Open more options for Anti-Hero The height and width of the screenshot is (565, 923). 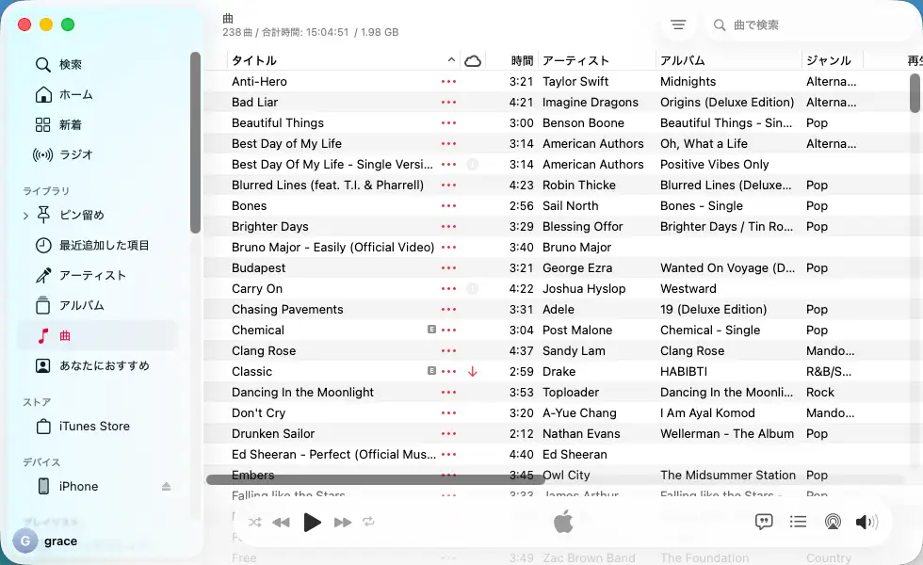(448, 81)
